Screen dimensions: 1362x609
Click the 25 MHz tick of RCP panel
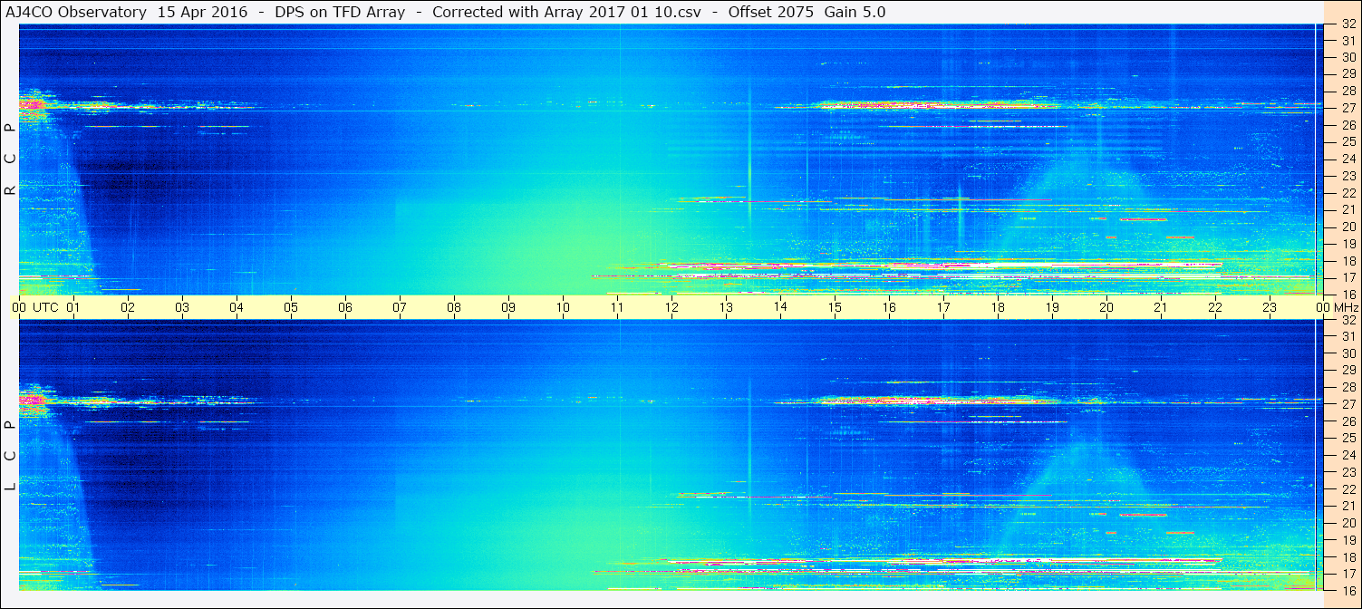pyautogui.click(x=1348, y=141)
